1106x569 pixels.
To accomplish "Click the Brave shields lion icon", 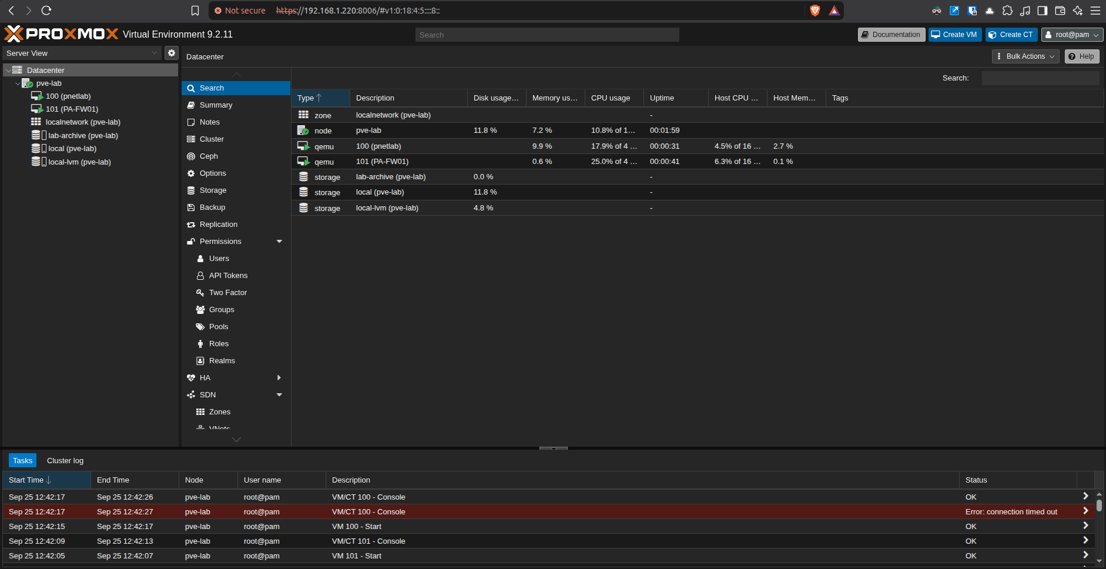I will point(815,11).
